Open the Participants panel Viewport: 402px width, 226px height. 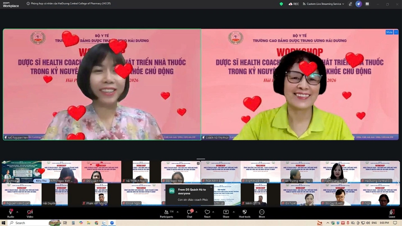(x=167, y=214)
